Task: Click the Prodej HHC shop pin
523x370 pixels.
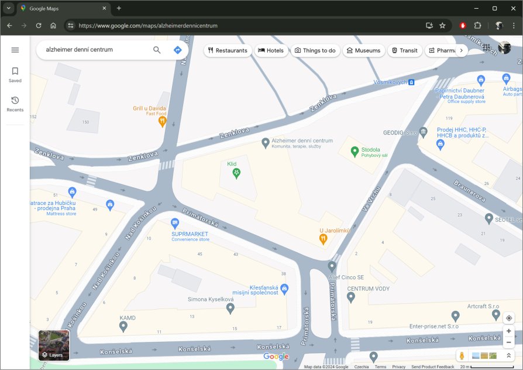Action: 441,145
